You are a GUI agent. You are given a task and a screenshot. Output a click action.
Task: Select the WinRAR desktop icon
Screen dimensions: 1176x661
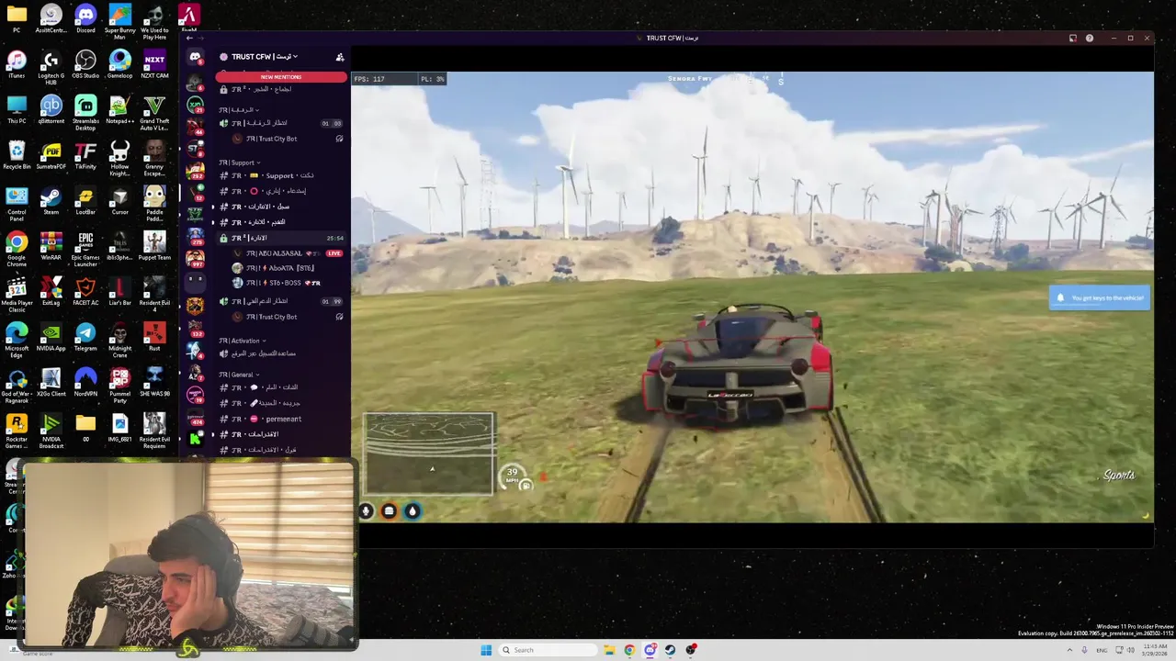pyautogui.click(x=51, y=245)
